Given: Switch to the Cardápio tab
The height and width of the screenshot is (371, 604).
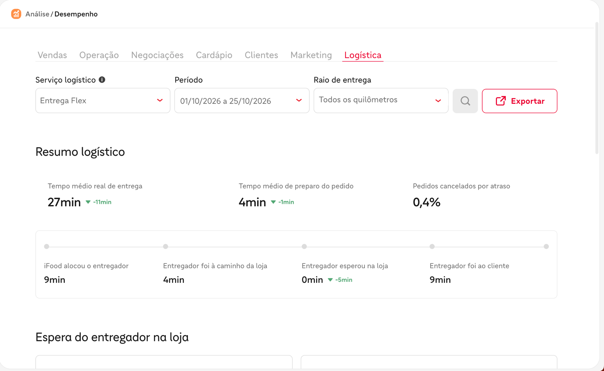Looking at the screenshot, I should coord(214,55).
